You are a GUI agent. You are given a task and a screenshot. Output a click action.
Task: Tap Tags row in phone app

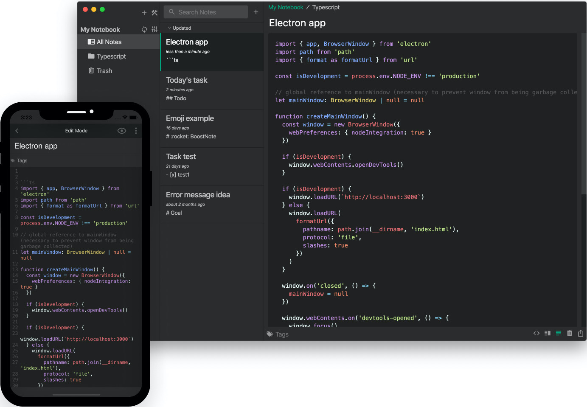click(76, 160)
